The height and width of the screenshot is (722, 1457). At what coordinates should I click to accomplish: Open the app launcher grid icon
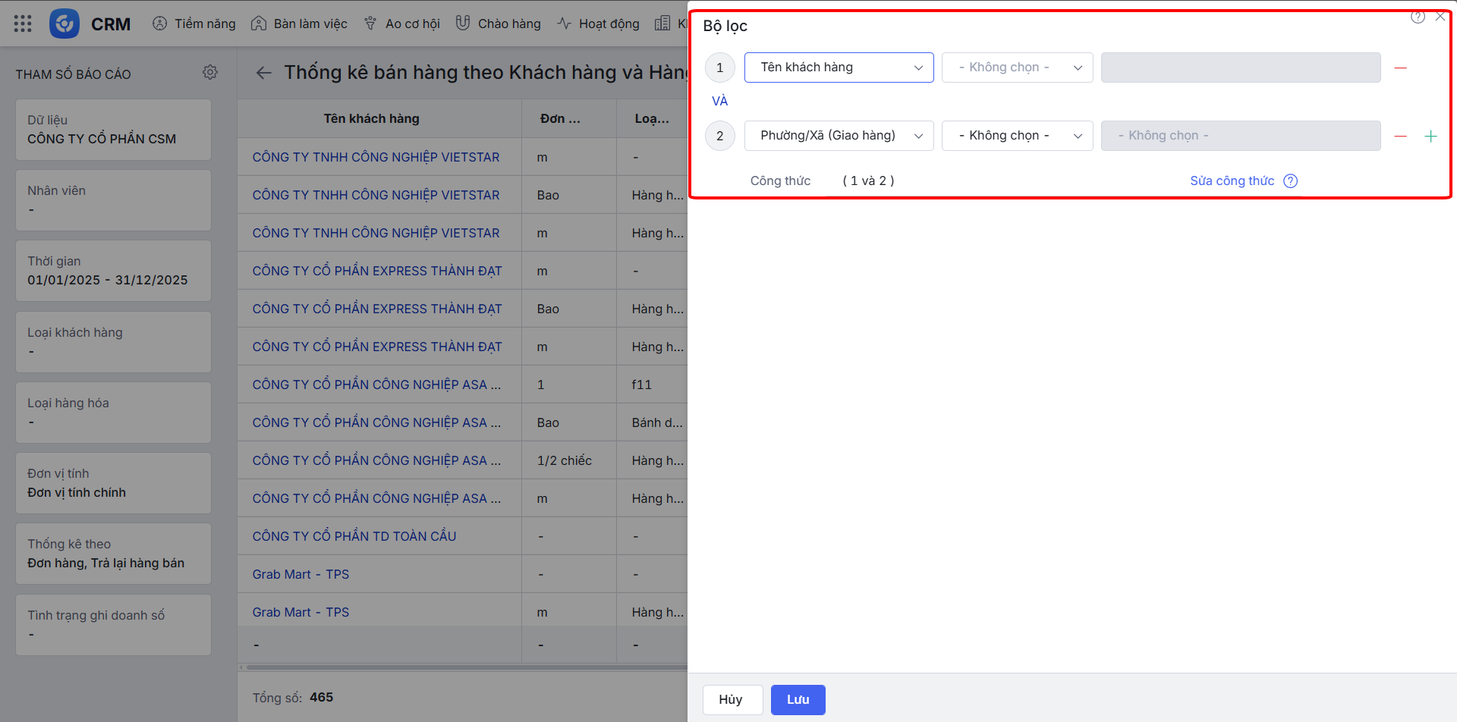[x=23, y=24]
